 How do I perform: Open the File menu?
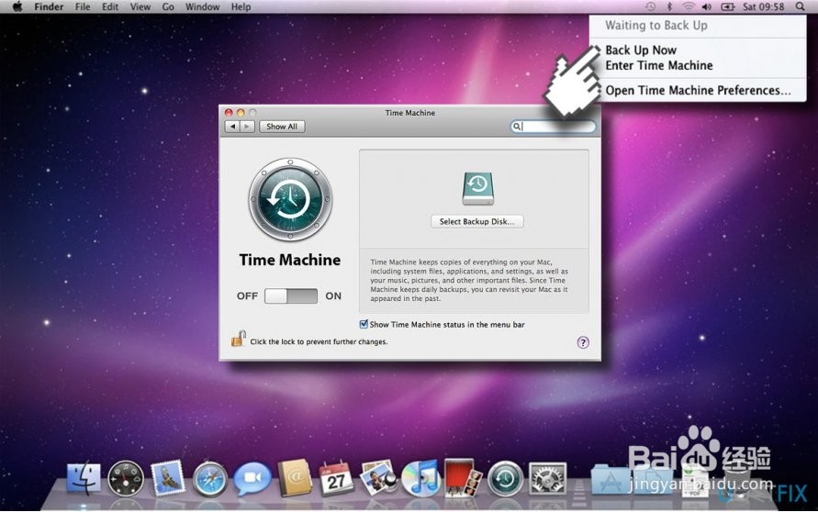coord(83,6)
